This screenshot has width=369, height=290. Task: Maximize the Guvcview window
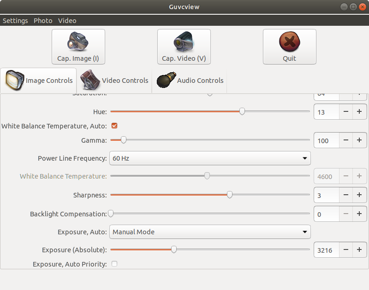pos(353,7)
